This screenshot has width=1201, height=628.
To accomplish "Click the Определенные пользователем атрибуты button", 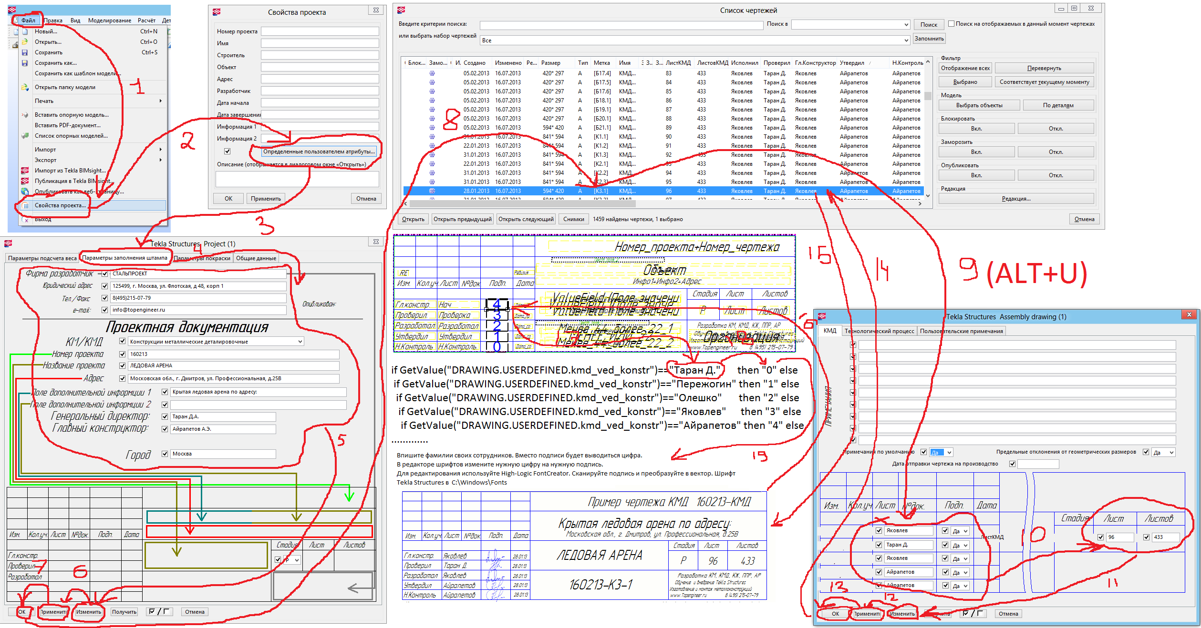I will (x=319, y=152).
